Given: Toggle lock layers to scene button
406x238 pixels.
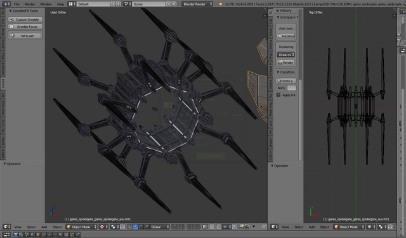Looking at the screenshot, I should click(205, 227).
